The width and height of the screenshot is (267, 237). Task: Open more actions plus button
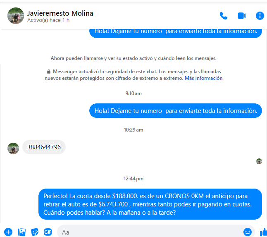tap(8, 232)
